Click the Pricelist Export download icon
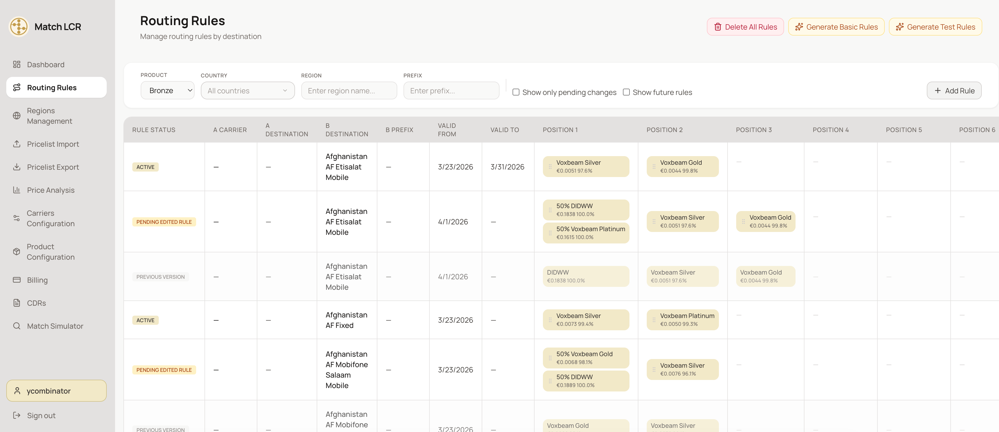The height and width of the screenshot is (432, 999). 17,167
